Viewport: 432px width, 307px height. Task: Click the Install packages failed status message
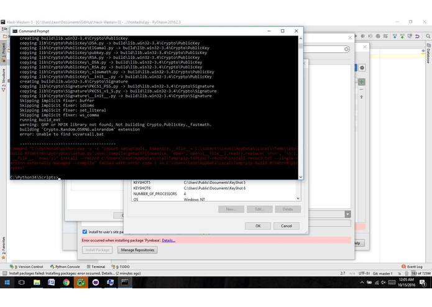(x=75, y=273)
